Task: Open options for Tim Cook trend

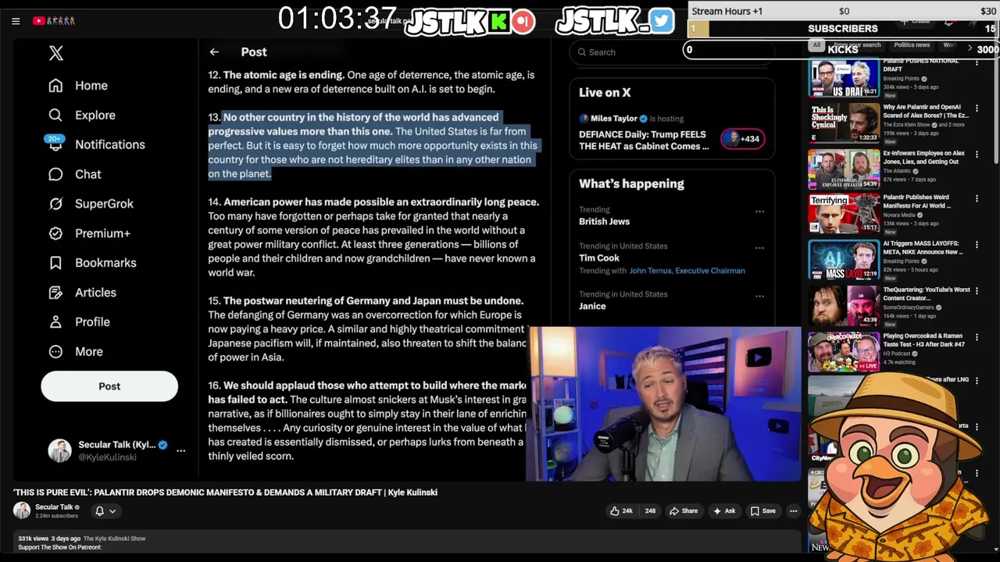Action: (x=759, y=248)
